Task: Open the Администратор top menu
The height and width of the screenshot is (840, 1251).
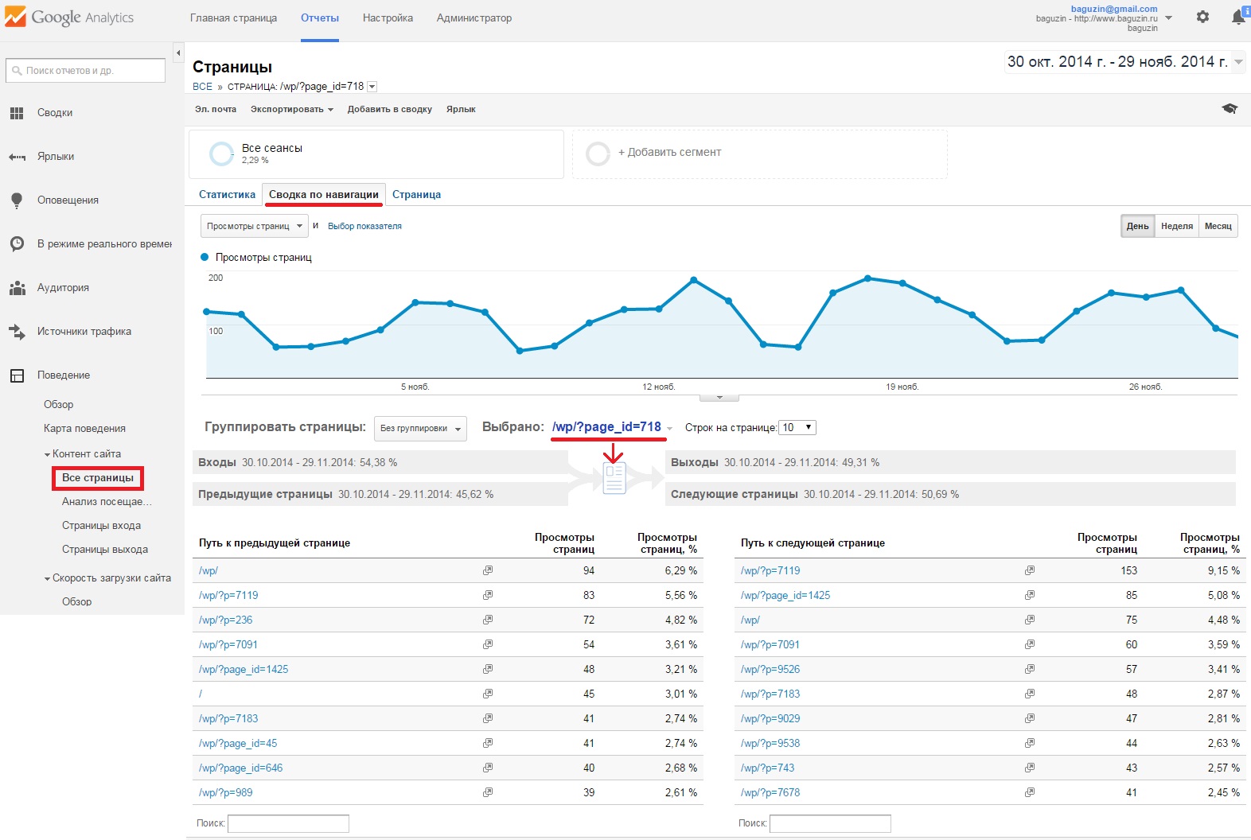Action: [x=474, y=17]
